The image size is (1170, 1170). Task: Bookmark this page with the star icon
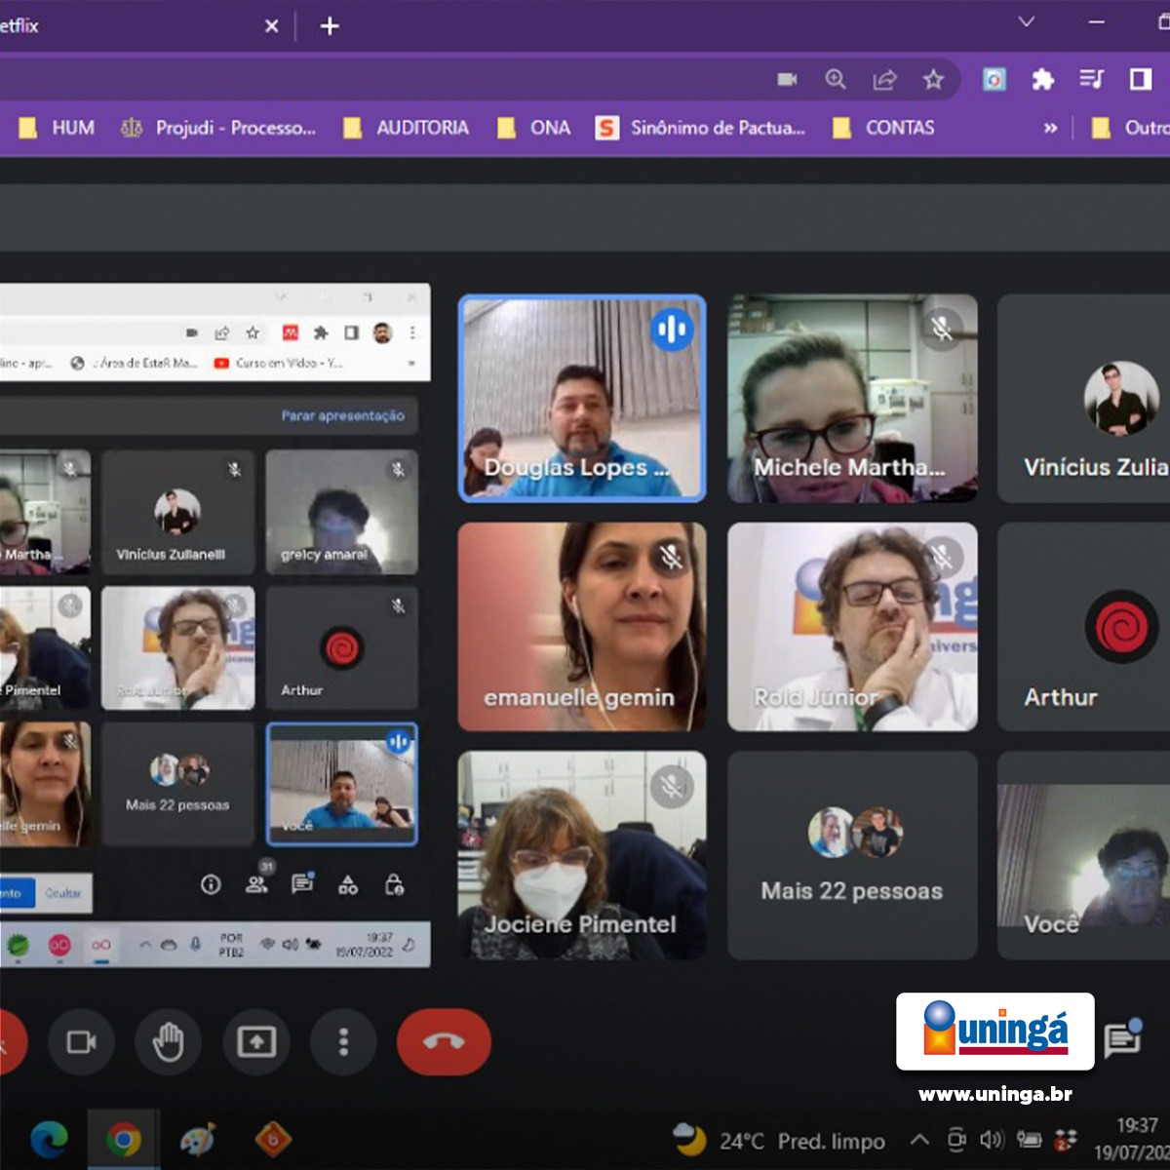[933, 80]
